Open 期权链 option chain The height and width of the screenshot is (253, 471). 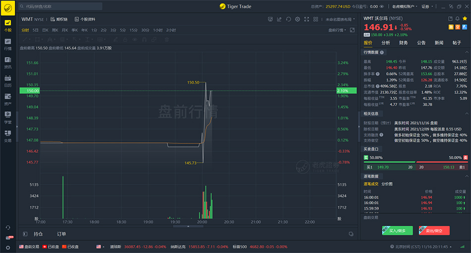[59, 19]
